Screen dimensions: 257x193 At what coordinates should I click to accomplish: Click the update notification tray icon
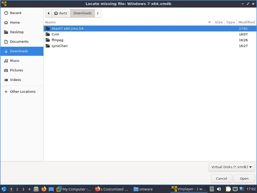(241, 188)
